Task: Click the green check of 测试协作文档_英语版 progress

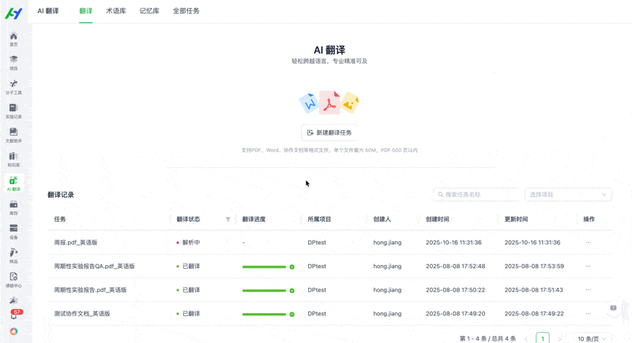Action: (x=292, y=314)
